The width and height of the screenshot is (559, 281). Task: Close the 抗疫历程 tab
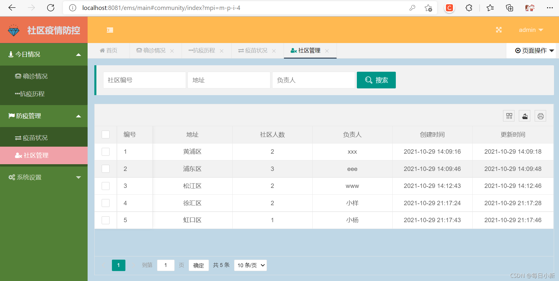[221, 51]
